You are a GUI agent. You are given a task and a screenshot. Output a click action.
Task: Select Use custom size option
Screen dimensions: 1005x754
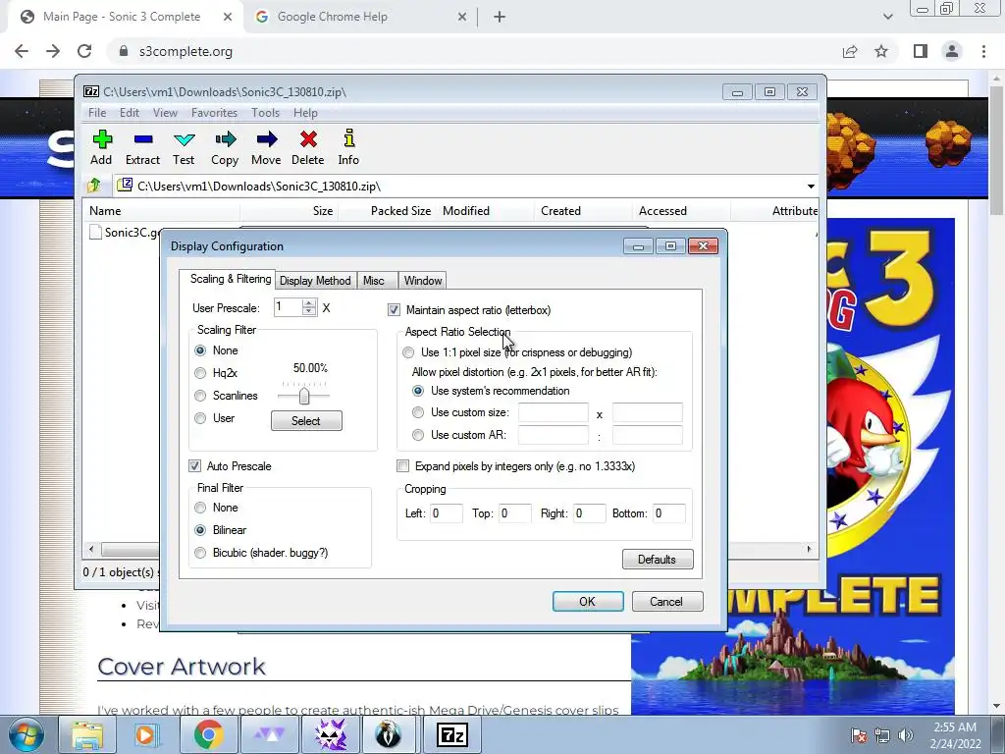tap(418, 412)
